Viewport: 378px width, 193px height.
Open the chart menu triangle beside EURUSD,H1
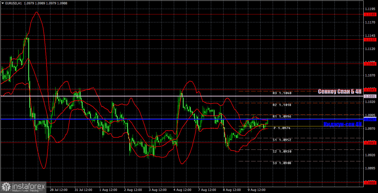3,3
